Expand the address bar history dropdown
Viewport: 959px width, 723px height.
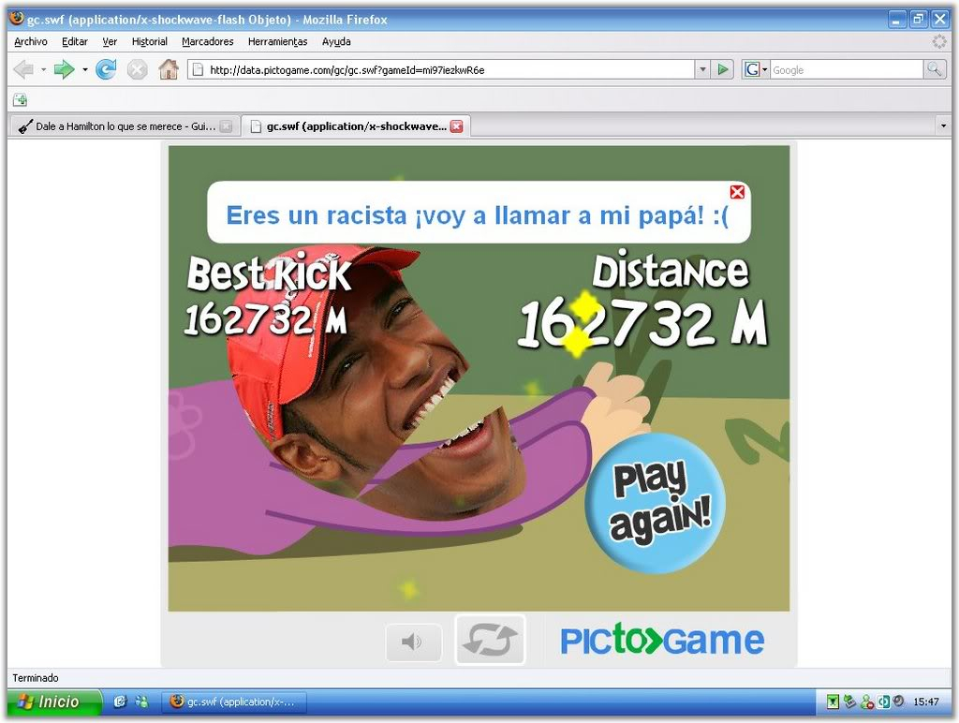point(702,69)
